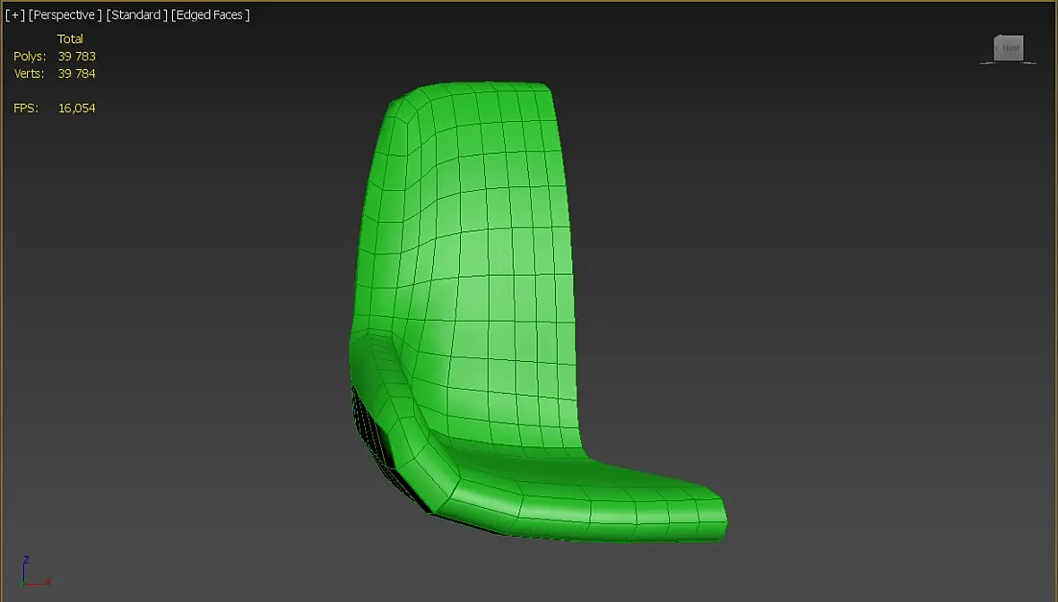Click the blue Z axis of the world gizmo
The image size is (1058, 602).
point(25,568)
